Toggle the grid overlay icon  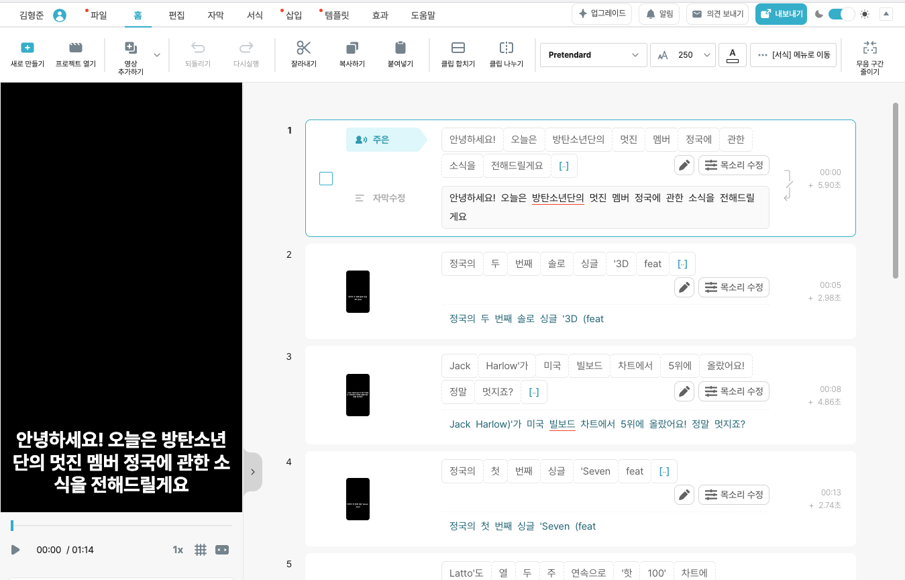[x=200, y=550]
